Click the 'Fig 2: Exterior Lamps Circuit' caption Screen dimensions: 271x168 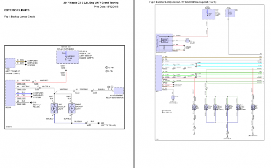tap(182, 2)
